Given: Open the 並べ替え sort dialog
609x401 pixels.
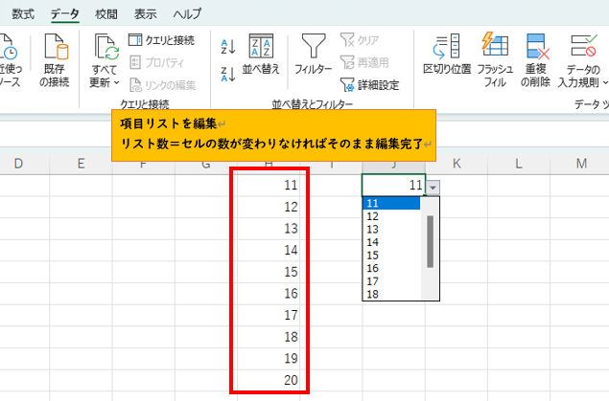Looking at the screenshot, I should tap(261, 55).
